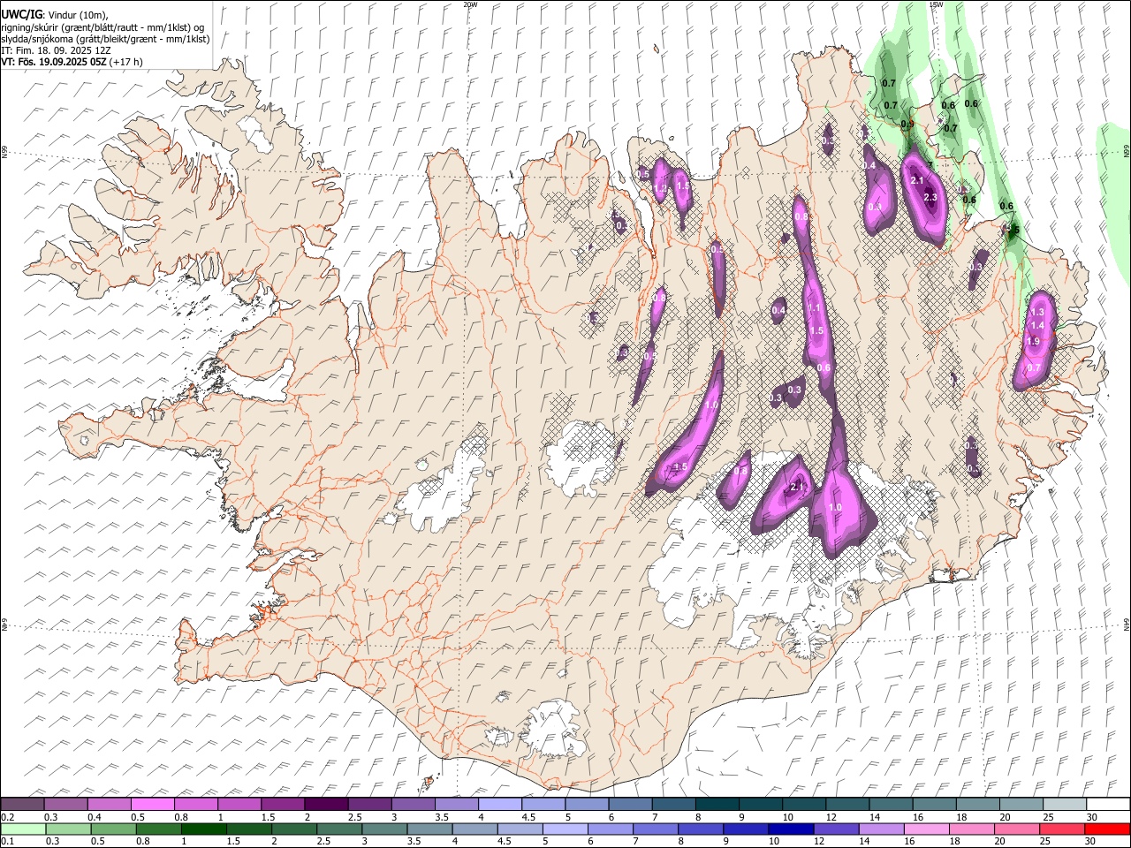This screenshot has height=848, width=1131.
Task: Click the lower legend swatch starting at 4.5
Action: [x=521, y=829]
